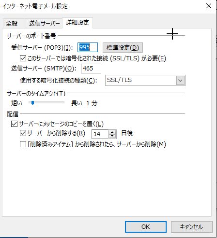Toggle the SSL/TLS required connection checkbox
Screen dimensions: 217x238
[x=23, y=58]
